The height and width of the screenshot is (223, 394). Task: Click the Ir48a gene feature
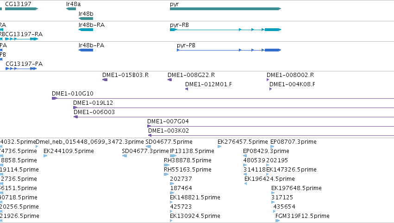(71, 9)
